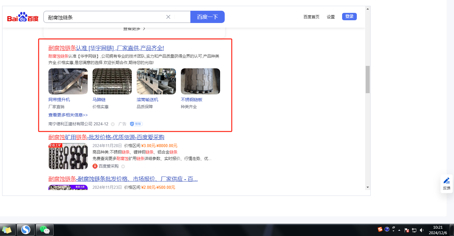The width and height of the screenshot is (454, 236).
Task: Click the 南宁德利正建材有限公司 source text
Action: click(x=71, y=124)
